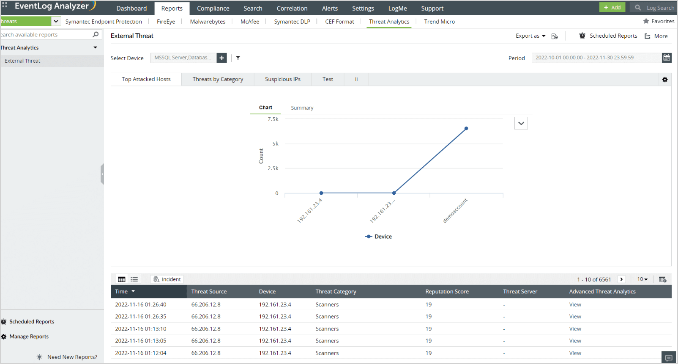Open the rows-per-page dropdown showing 10
This screenshot has width=678, height=364.
tap(642, 279)
